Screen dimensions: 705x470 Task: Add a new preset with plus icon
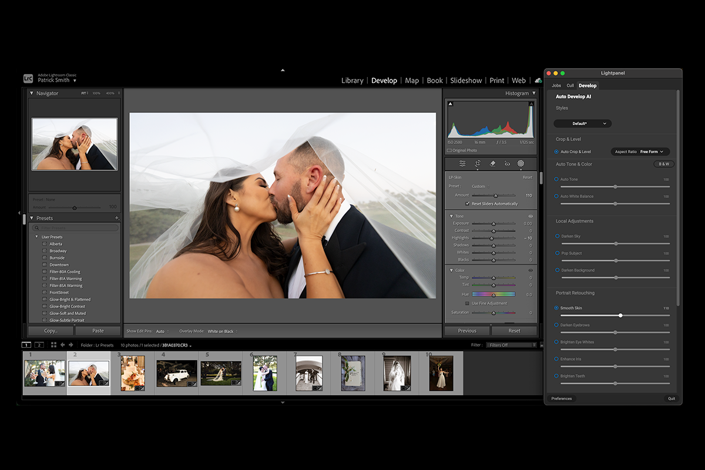point(117,218)
